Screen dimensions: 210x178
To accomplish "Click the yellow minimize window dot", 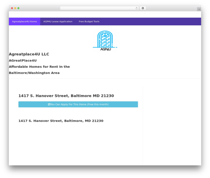I will [15, 8].
